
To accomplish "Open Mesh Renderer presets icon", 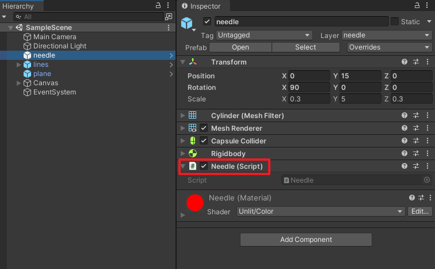I will pos(416,128).
